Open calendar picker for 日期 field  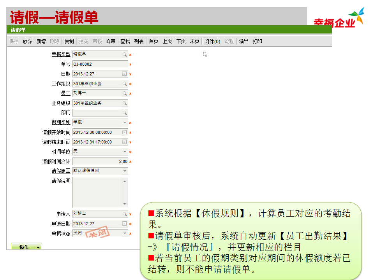pos(125,74)
